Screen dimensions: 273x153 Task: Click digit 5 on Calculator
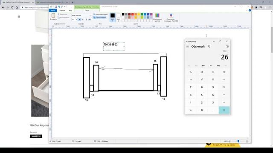tap(202, 95)
